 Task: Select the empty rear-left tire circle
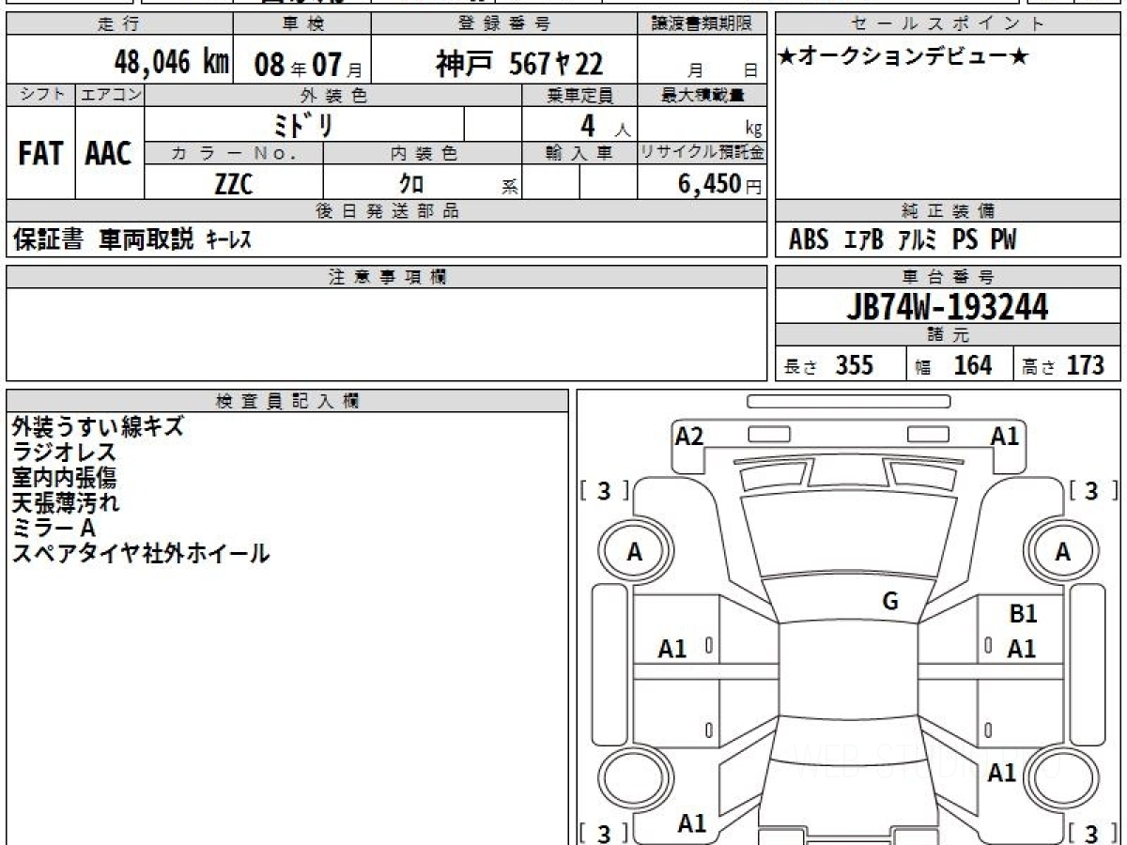[635, 780]
